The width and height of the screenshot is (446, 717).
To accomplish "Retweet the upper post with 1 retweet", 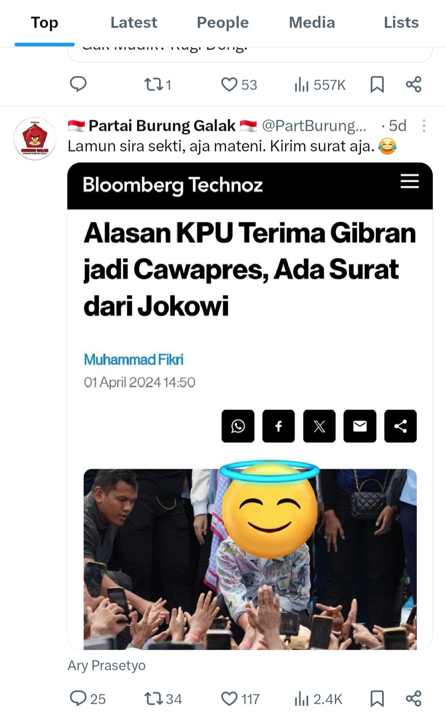I will [x=157, y=85].
